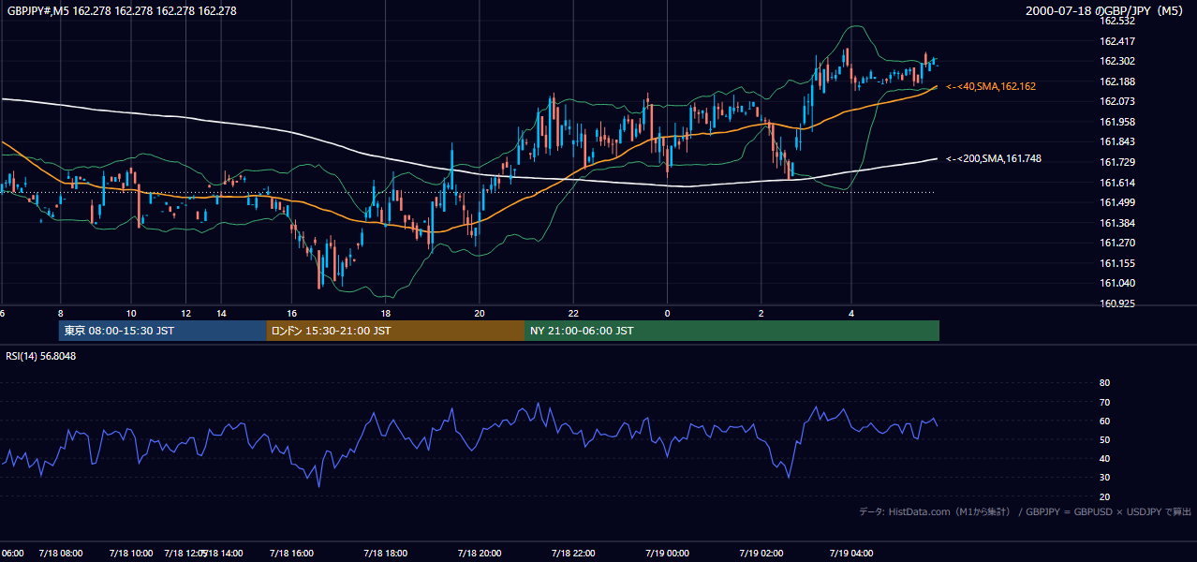This screenshot has width=1197, height=562.
Task: Click RSI axis level 40
Action: click(1104, 459)
